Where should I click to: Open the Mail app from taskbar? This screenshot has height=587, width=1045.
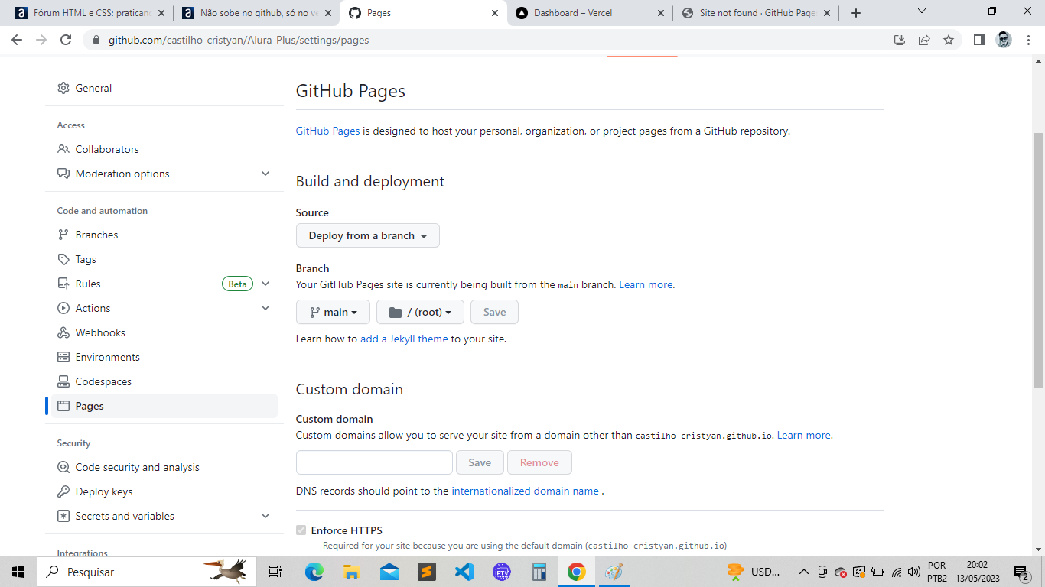[389, 572]
